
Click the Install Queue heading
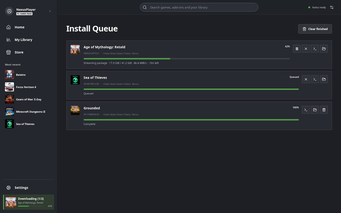92,29
